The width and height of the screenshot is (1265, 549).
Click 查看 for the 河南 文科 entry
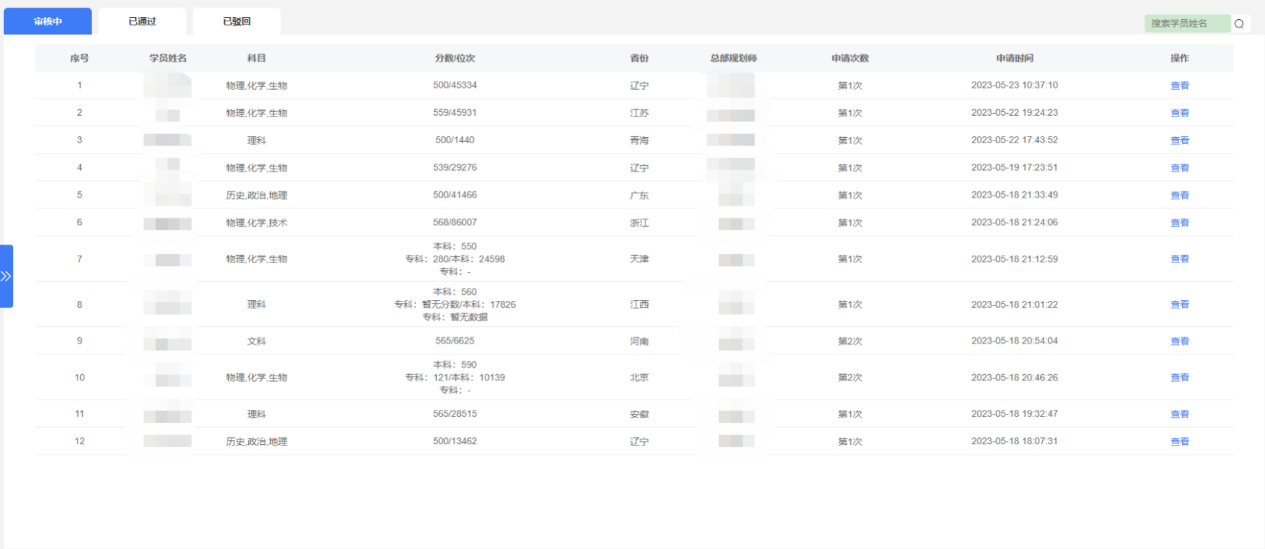1179,341
